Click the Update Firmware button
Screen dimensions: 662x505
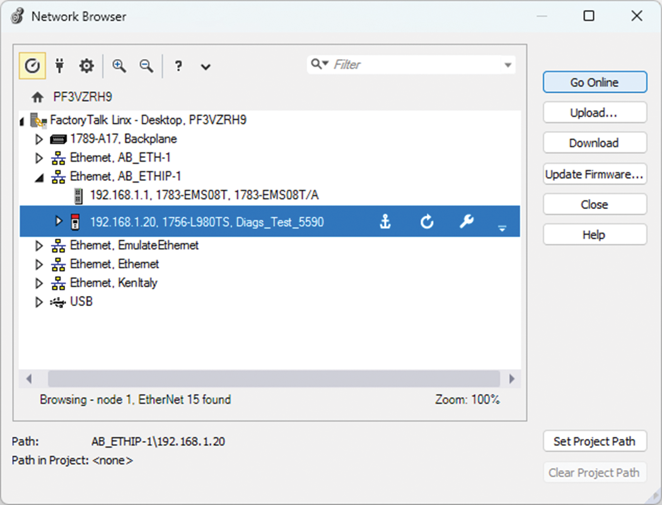point(595,174)
